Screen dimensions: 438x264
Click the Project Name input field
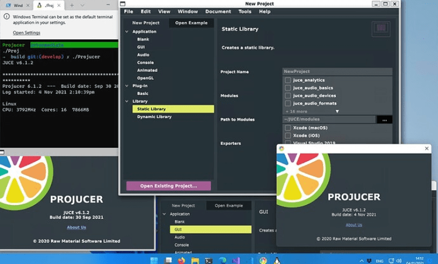(337, 71)
